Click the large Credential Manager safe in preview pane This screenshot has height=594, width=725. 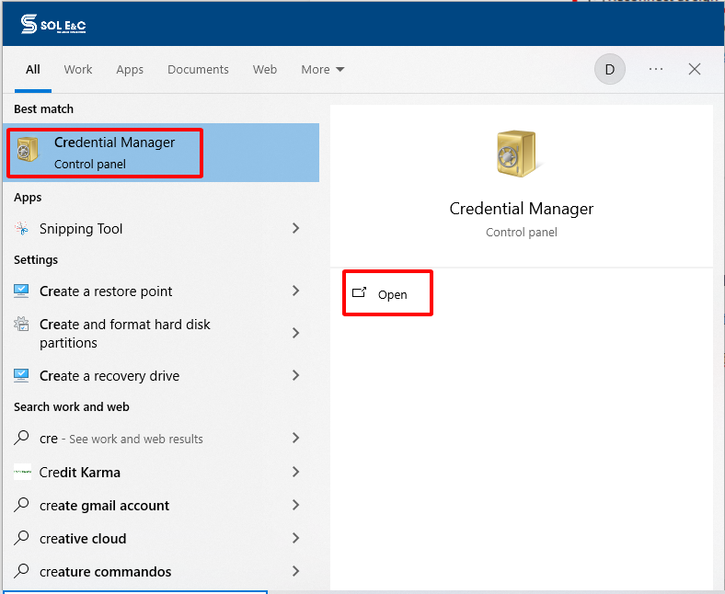(x=521, y=154)
